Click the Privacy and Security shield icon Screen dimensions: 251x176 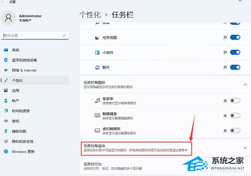tap(6, 141)
